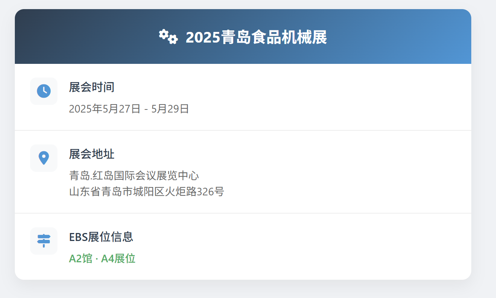Click the divider line below the street address
The width and height of the screenshot is (496, 298).
pos(243,213)
